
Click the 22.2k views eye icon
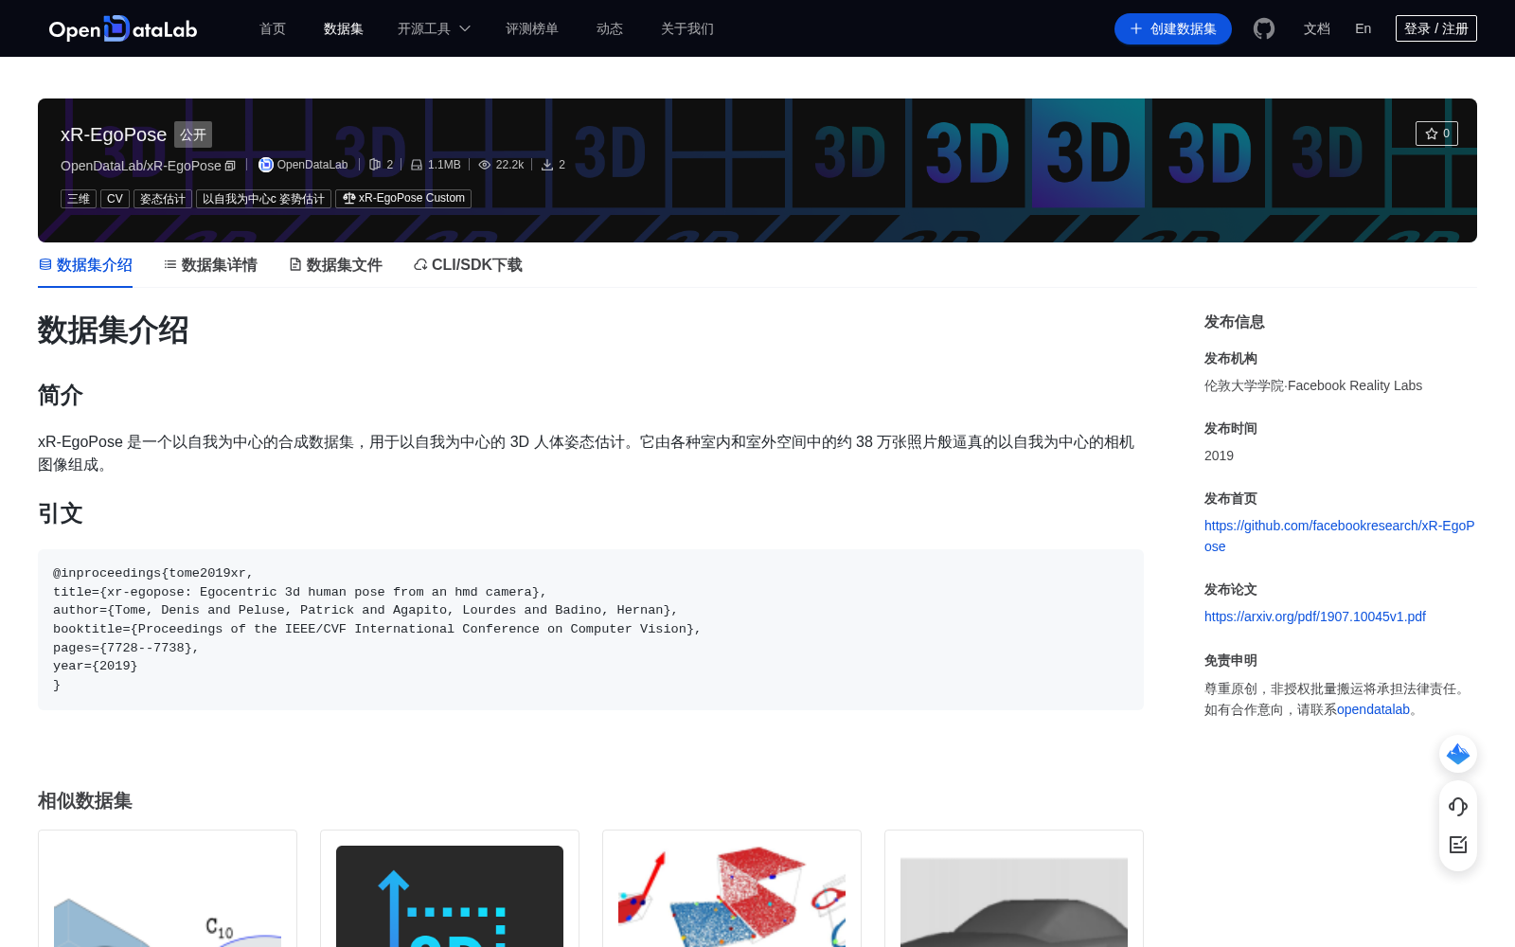point(485,165)
